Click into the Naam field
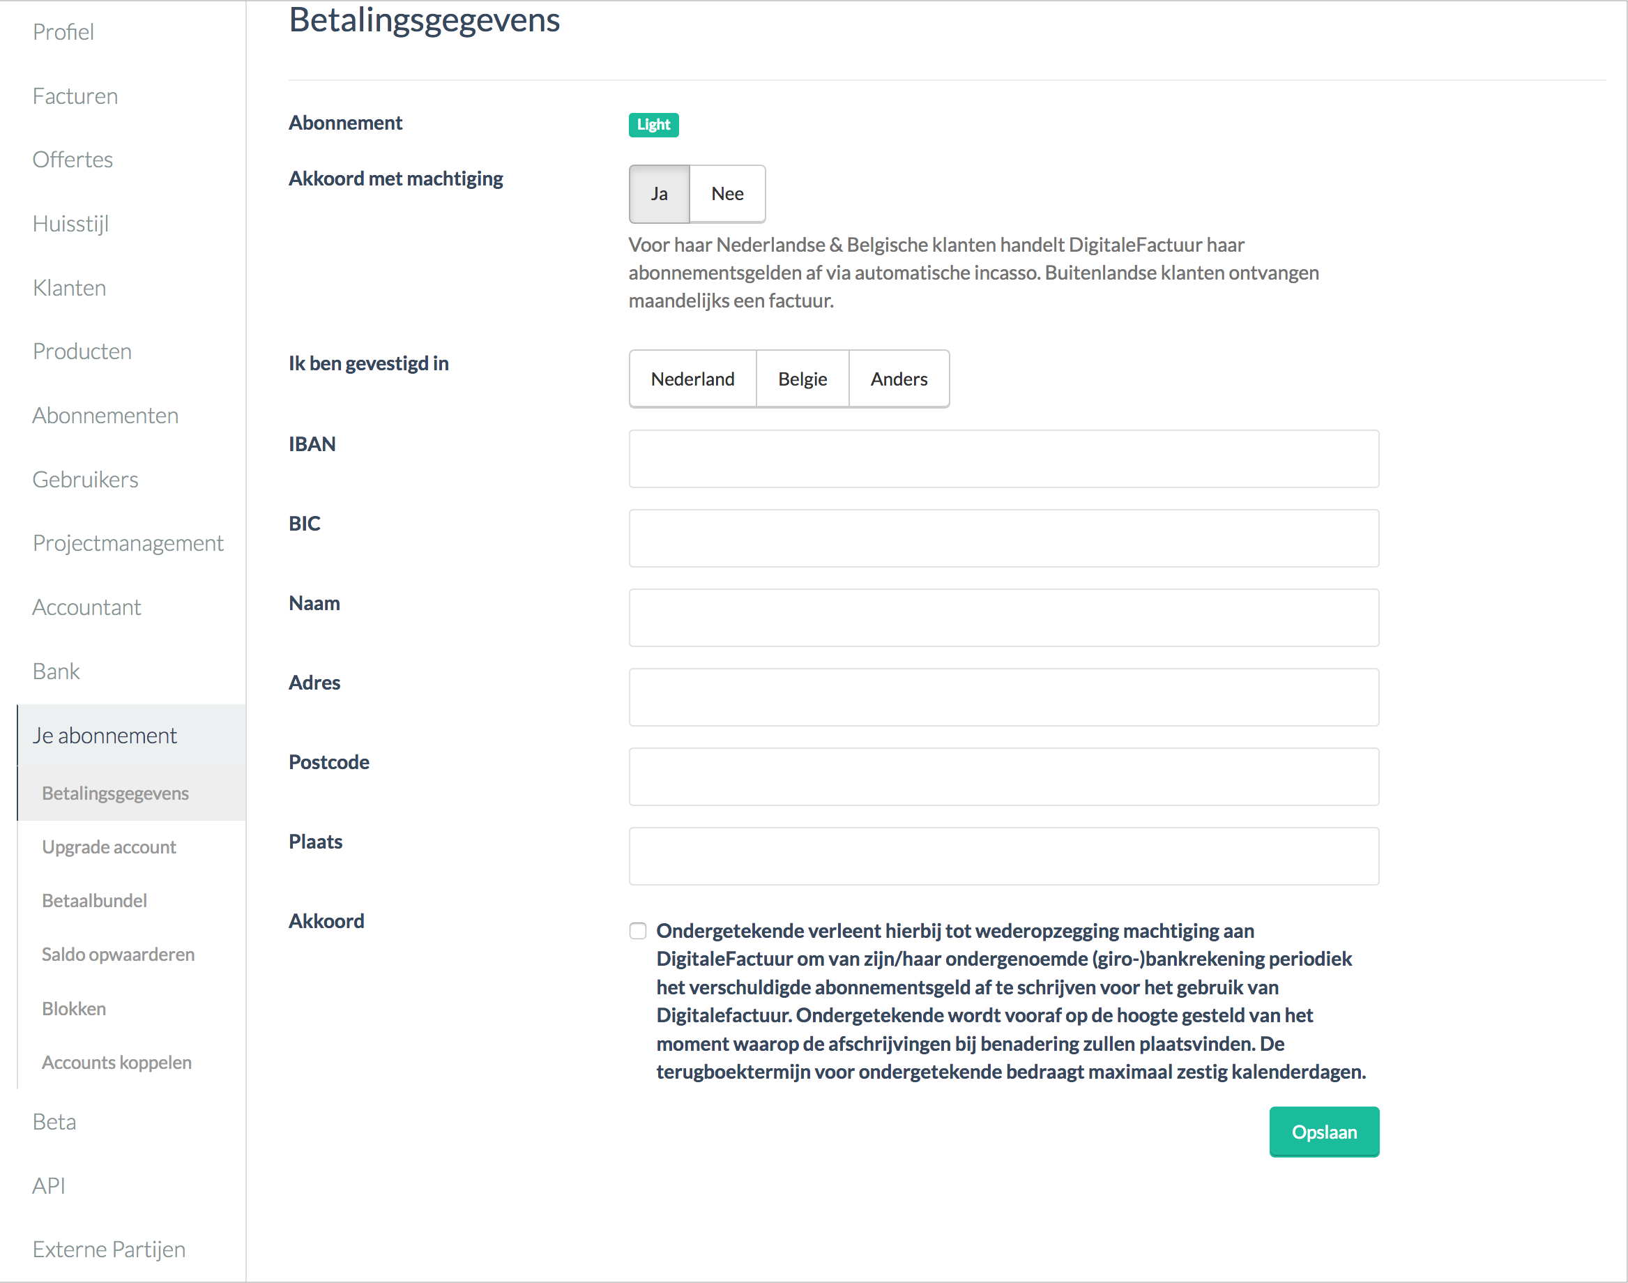The height and width of the screenshot is (1283, 1628). pos(1004,618)
